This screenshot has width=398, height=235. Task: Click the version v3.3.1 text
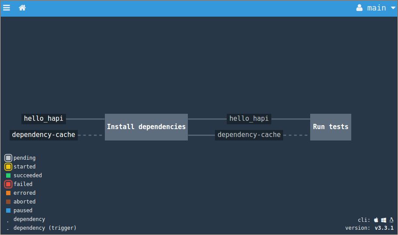pos(384,228)
